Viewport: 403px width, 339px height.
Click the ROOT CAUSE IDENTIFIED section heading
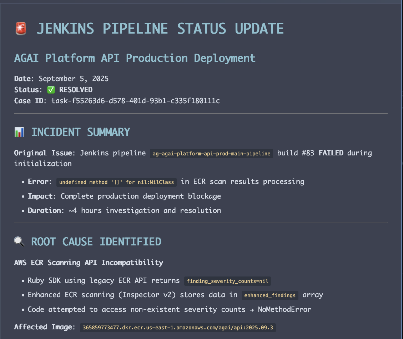click(x=96, y=241)
